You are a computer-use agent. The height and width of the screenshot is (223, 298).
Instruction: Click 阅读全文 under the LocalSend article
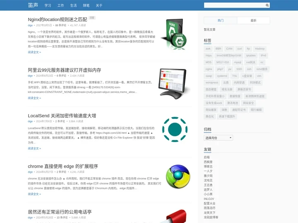34,149
